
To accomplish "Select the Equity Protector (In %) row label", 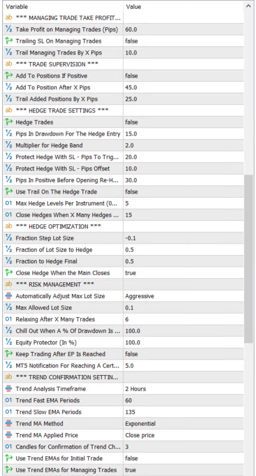I will click(46, 343).
